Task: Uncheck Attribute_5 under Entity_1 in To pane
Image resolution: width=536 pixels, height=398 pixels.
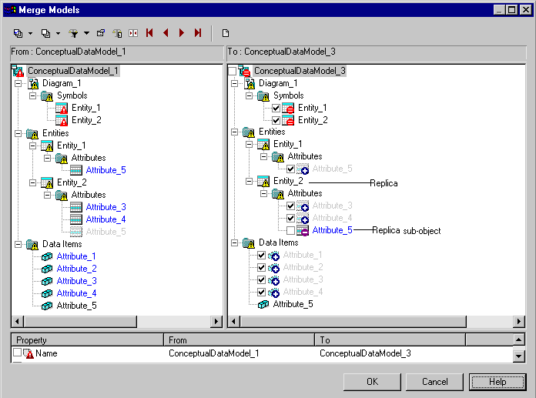Action: [x=291, y=169]
